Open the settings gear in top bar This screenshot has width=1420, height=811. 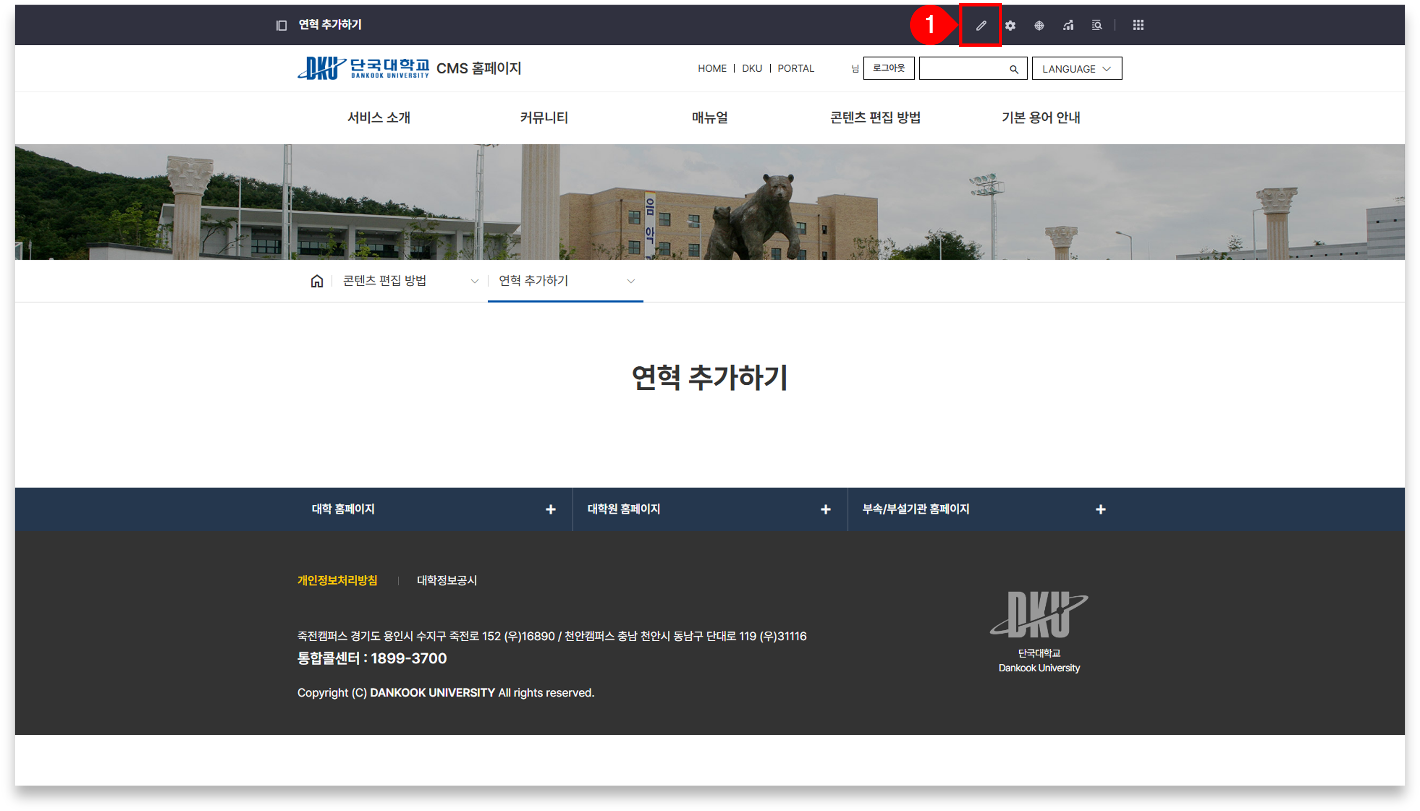1011,25
